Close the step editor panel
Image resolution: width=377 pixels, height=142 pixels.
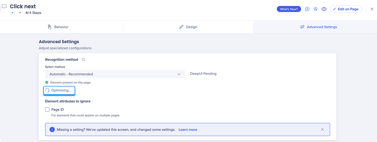tap(372, 9)
